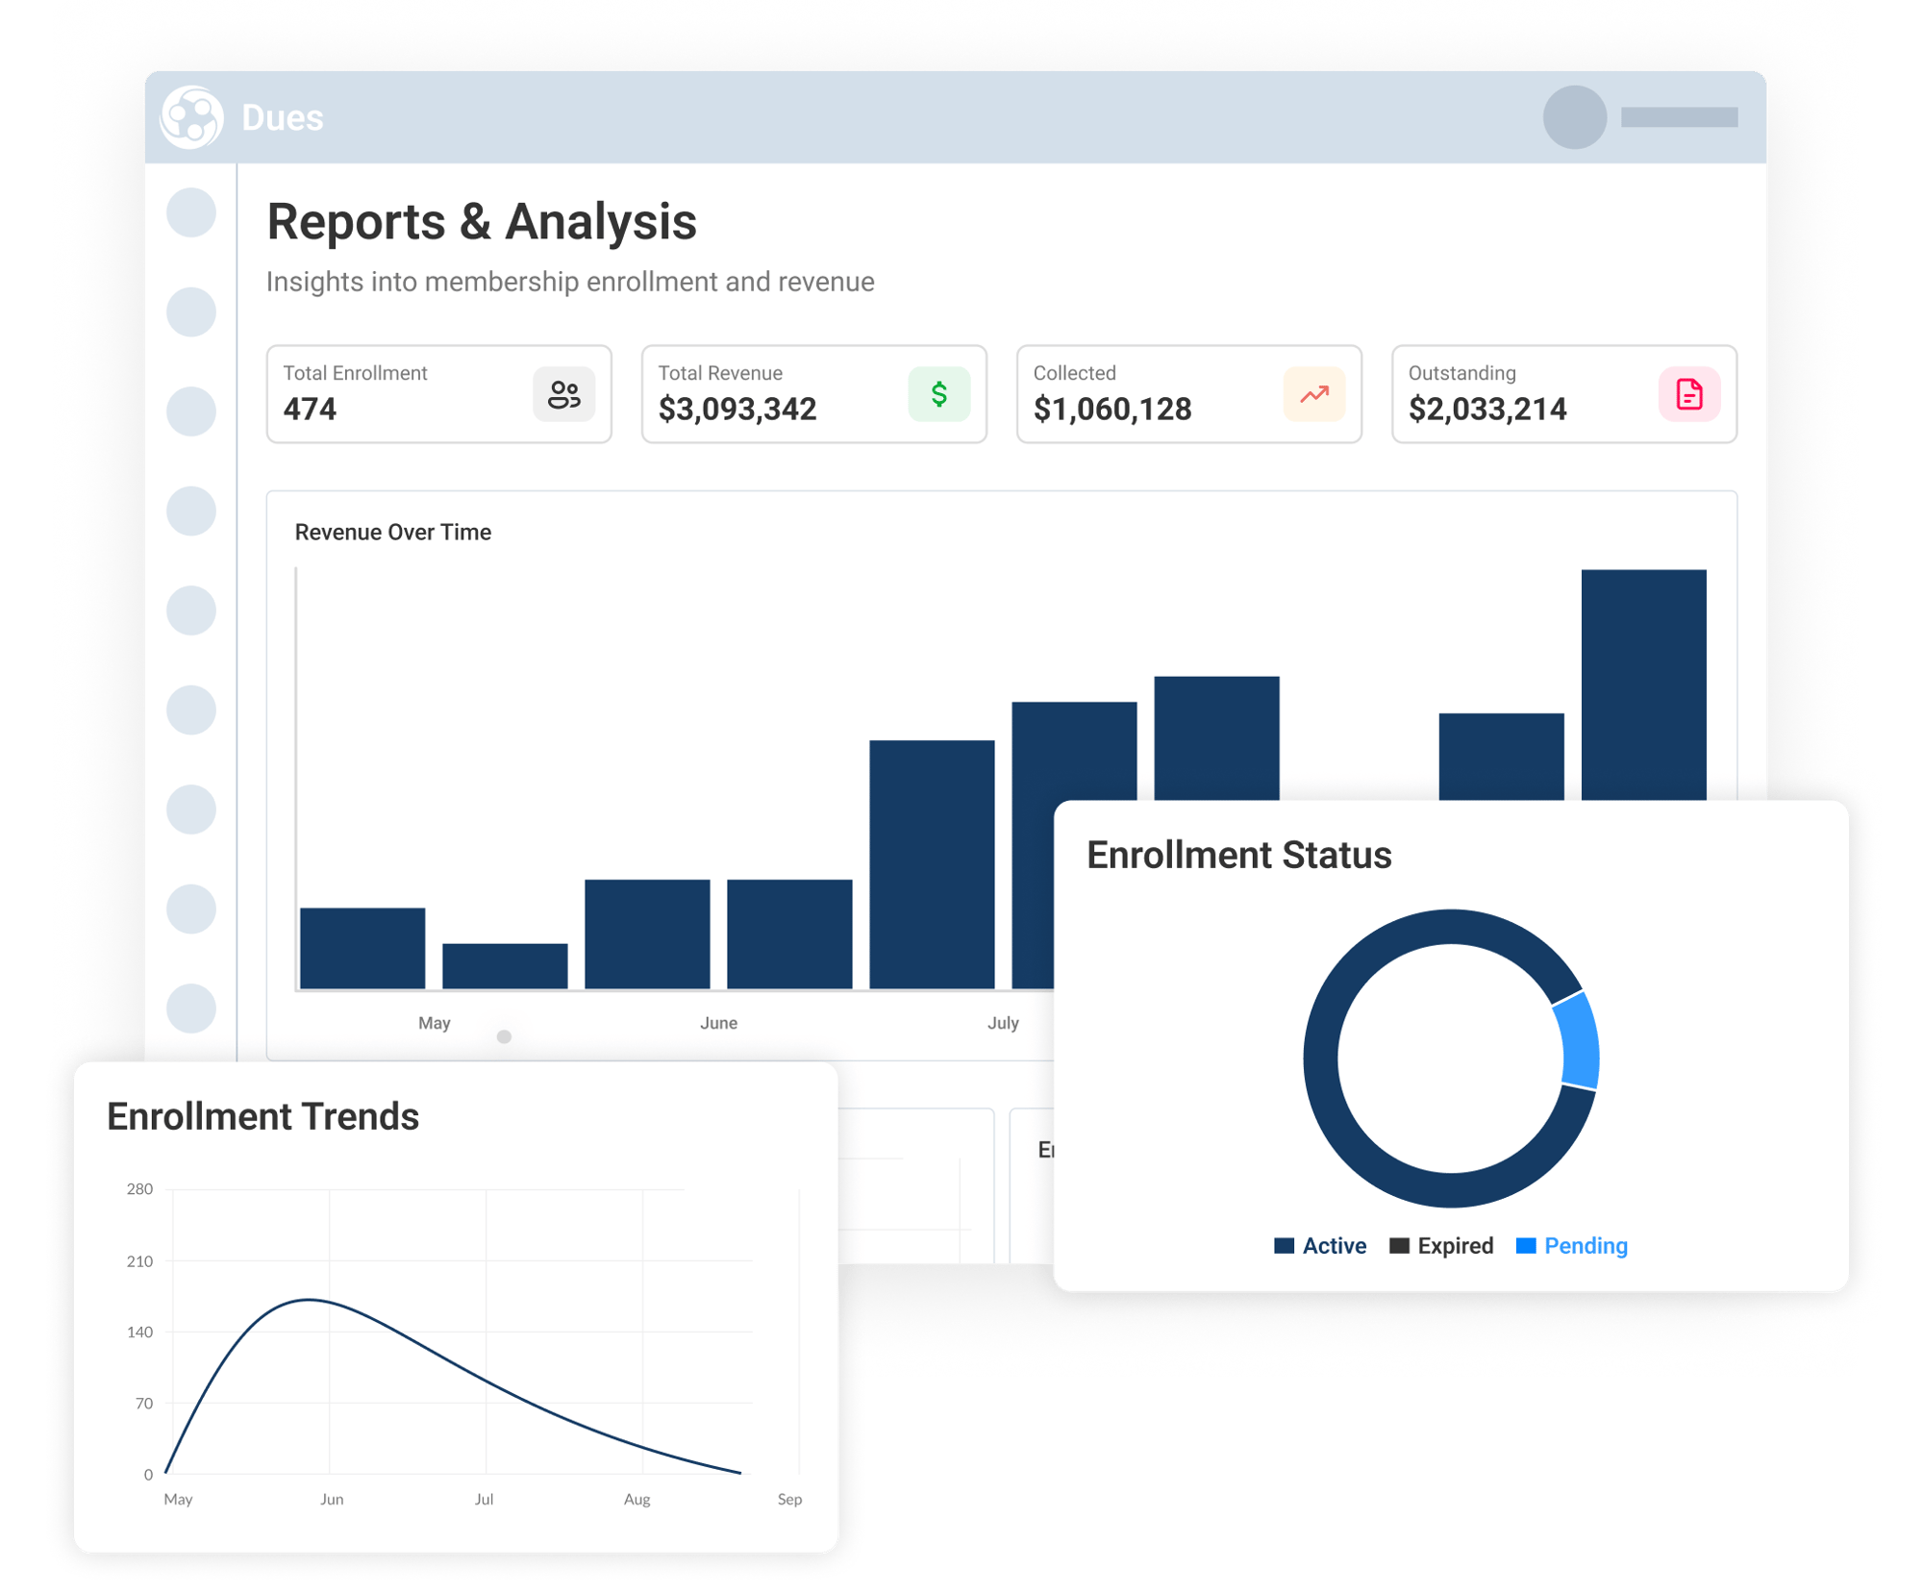Click the Pending light-blue donut segment

click(1578, 1042)
